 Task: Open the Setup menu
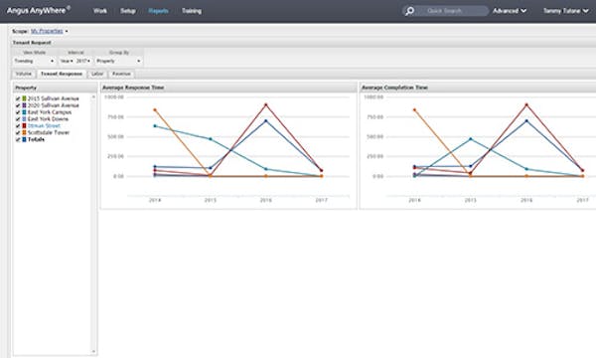pos(128,11)
